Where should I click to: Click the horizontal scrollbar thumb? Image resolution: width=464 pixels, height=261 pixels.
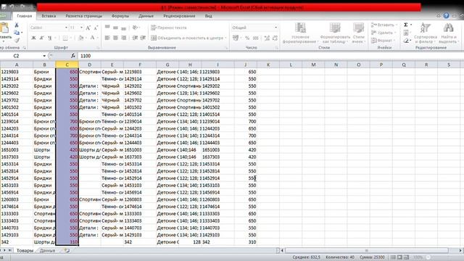pos(366,251)
